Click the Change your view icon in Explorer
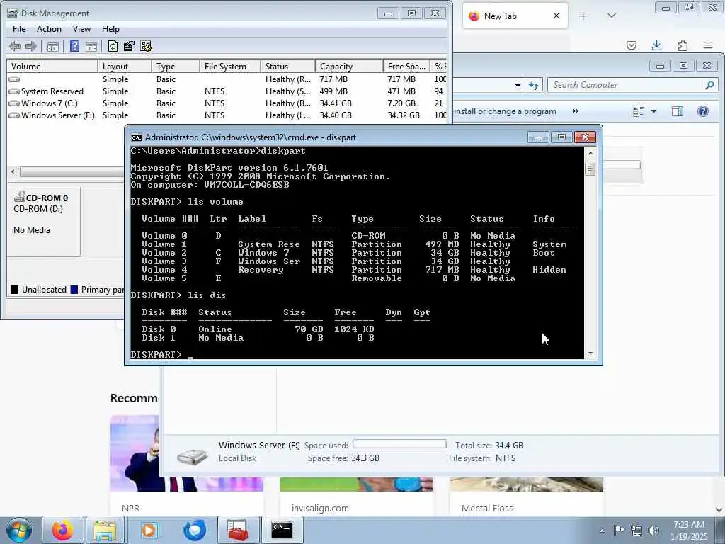Screen dimensions: 725x544 click(639, 111)
